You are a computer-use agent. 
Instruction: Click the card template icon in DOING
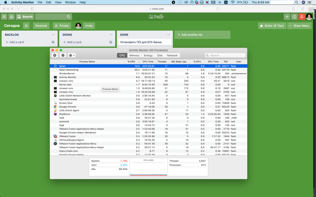[x=111, y=42]
